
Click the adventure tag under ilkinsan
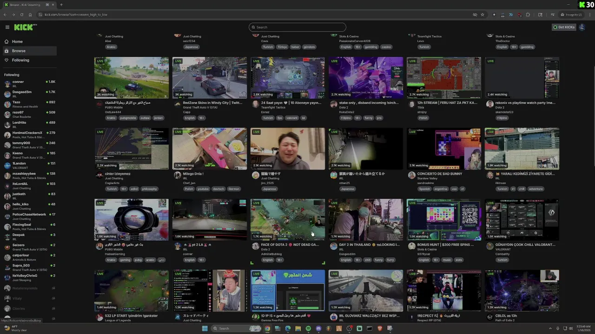[x=536, y=189]
